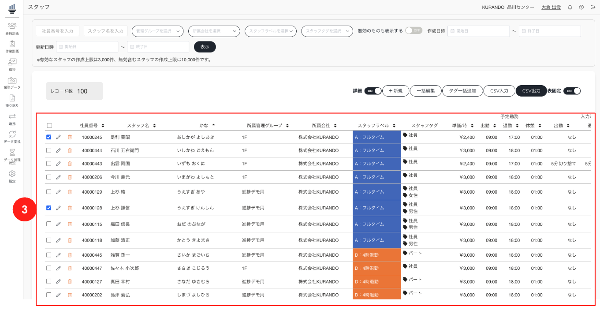This screenshot has height=310, width=600.
Task: Click the logout icon at top right
Action: pyautogui.click(x=592, y=7)
